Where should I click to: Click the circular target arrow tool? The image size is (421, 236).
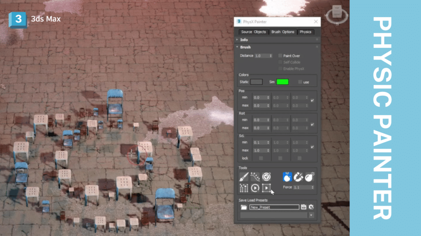(266, 177)
